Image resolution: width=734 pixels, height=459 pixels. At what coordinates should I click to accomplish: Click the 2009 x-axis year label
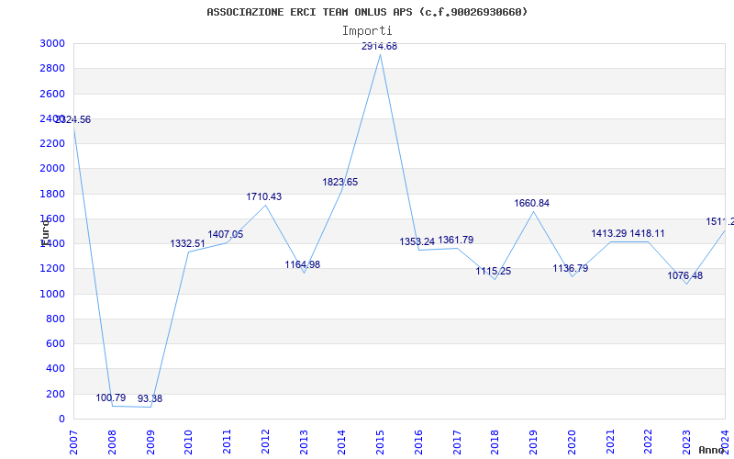150,442
